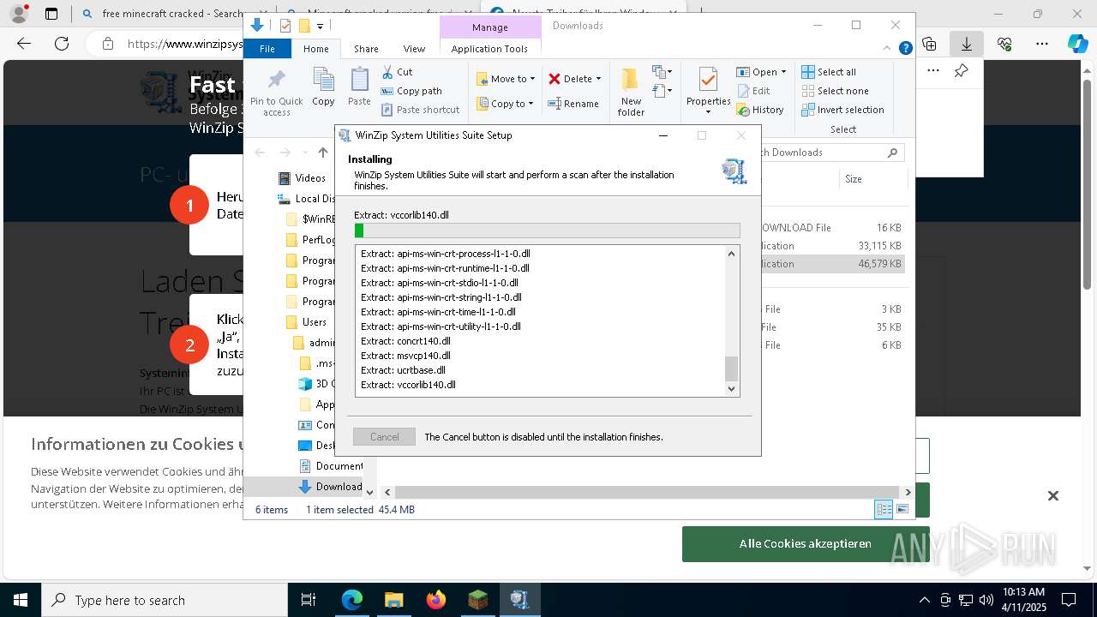Click the install log vertical scrollbar thumb
The height and width of the screenshot is (617, 1097).
(731, 368)
